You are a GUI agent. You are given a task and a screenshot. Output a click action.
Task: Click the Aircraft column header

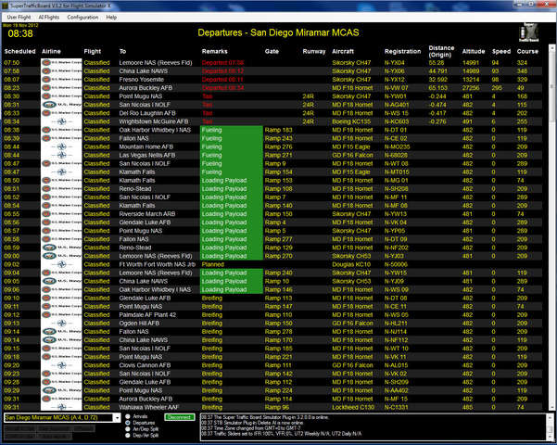343,52
